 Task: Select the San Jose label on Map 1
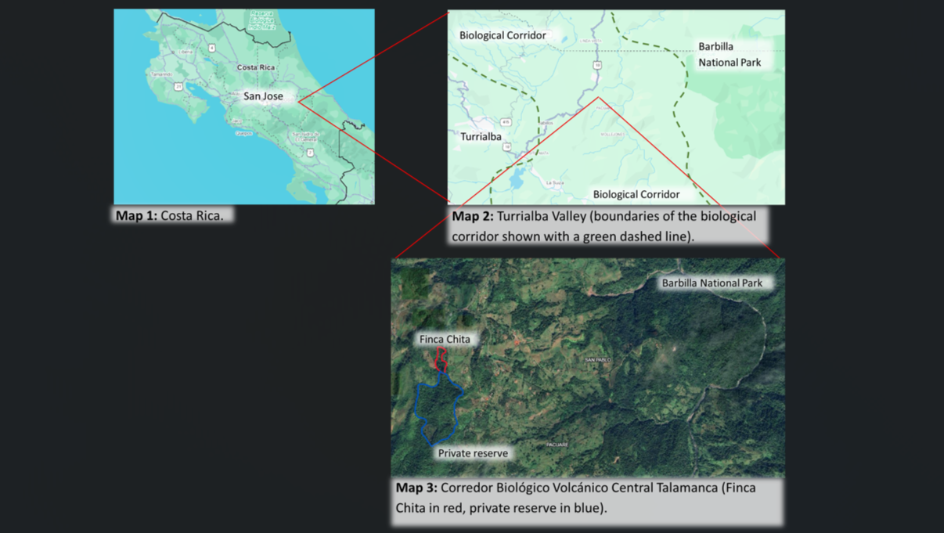click(x=263, y=96)
